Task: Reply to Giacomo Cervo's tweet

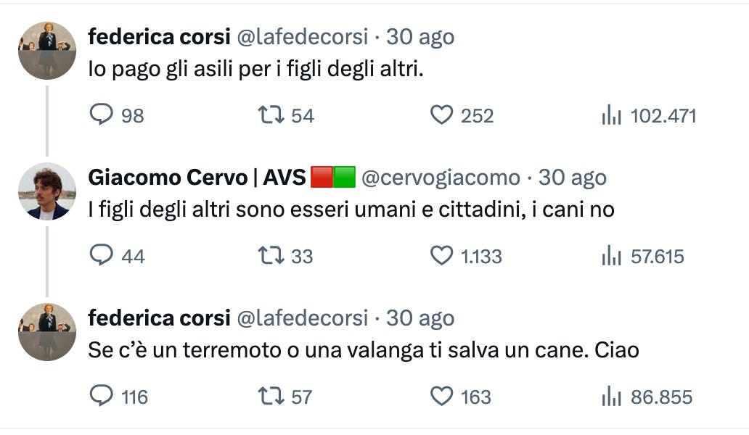Action: 102,255
